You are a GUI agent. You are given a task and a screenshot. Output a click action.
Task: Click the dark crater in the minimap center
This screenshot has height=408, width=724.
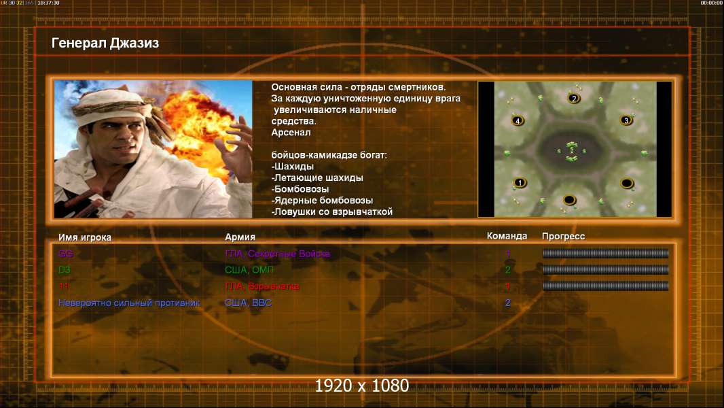coord(572,151)
